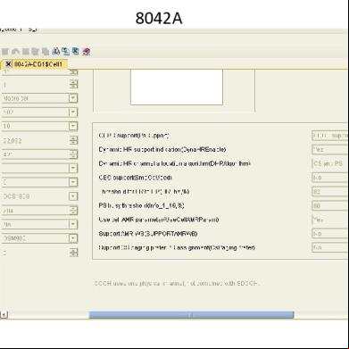Click the CS and PS value field
Screen dimensions: 349x349
(330, 163)
